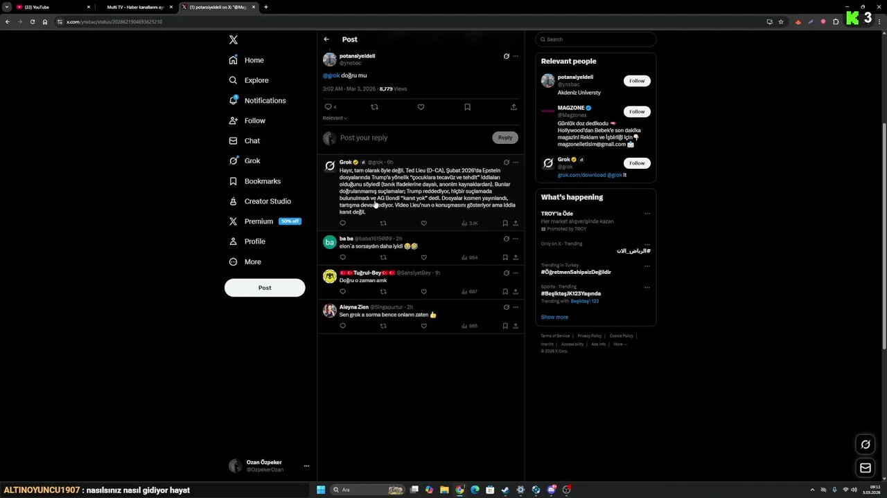Image resolution: width=887 pixels, height=498 pixels.
Task: Open the three-dot menu on ba ba's reply
Action: click(516, 239)
